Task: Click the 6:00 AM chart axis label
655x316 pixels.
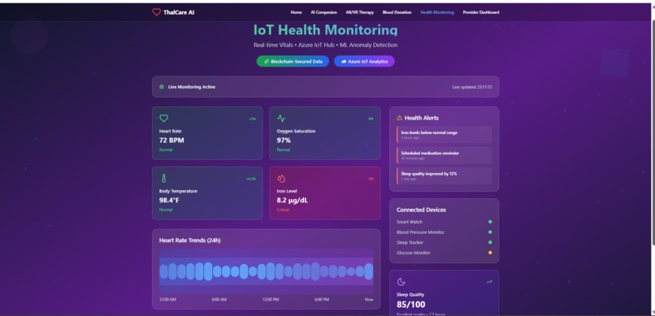Action: point(219,300)
